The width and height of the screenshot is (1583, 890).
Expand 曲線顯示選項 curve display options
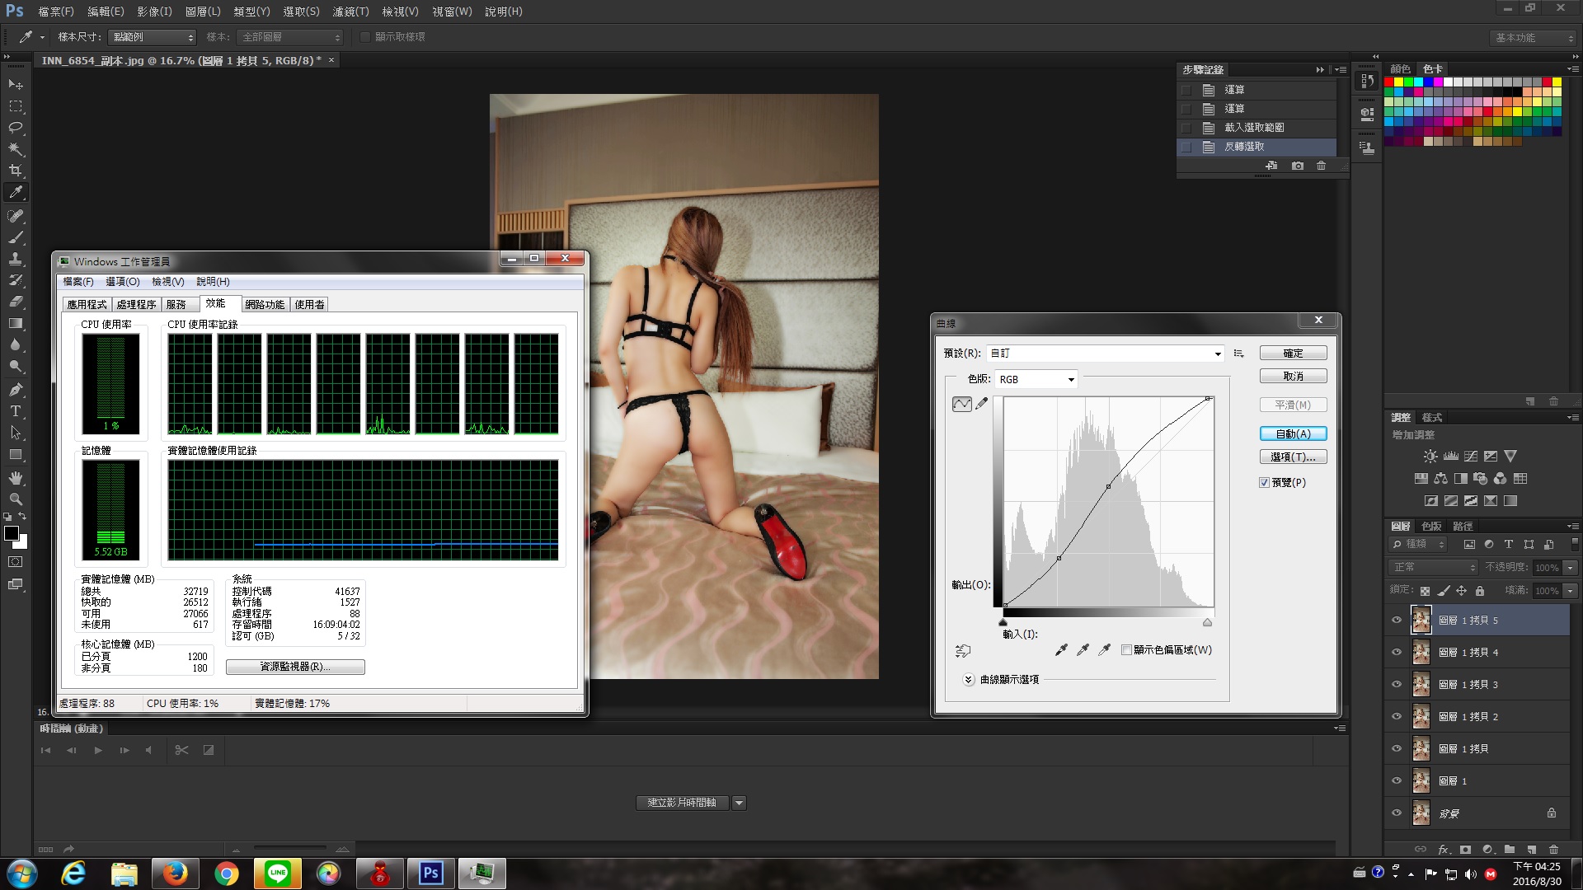coord(968,680)
